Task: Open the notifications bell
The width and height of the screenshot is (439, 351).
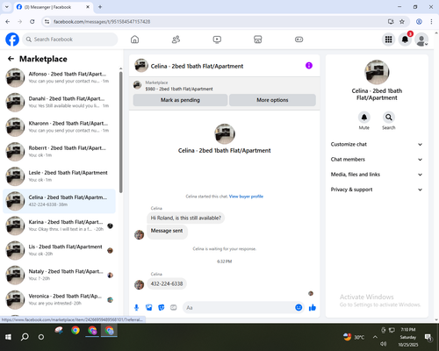Action: click(405, 39)
